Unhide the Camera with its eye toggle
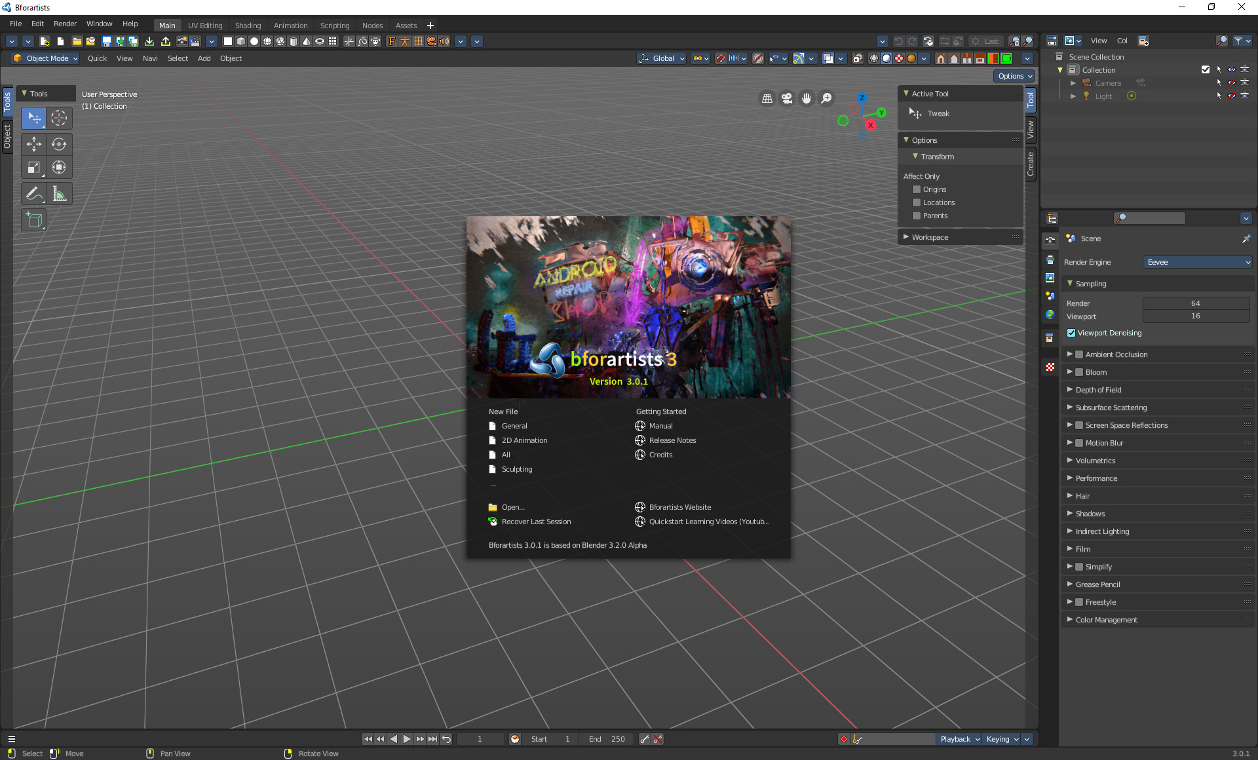This screenshot has height=760, width=1258. (1232, 83)
